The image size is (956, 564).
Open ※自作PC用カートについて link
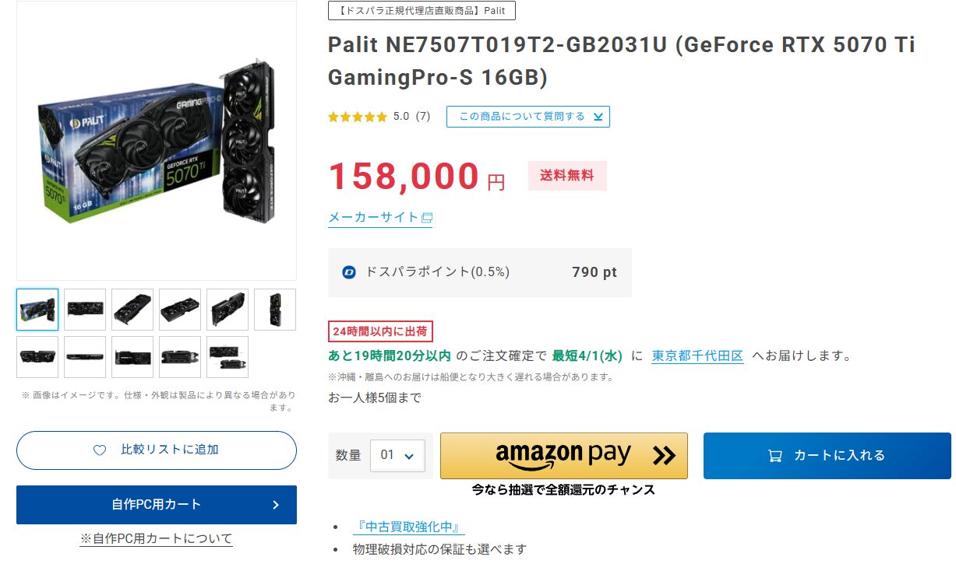156,538
